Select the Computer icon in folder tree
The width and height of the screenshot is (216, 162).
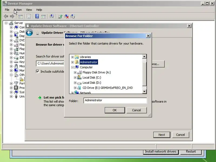click(x=77, y=67)
